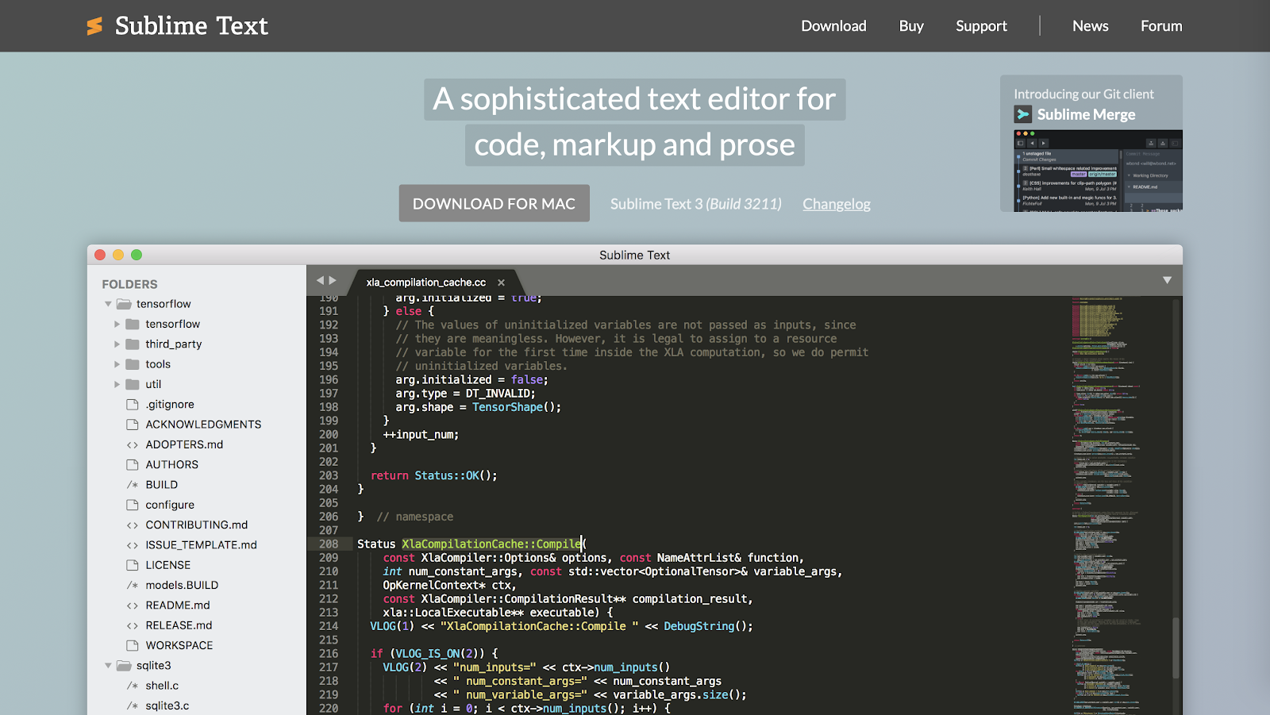Click the FOLDERS sidebar heading
Screen dimensions: 1270x715
coord(129,284)
